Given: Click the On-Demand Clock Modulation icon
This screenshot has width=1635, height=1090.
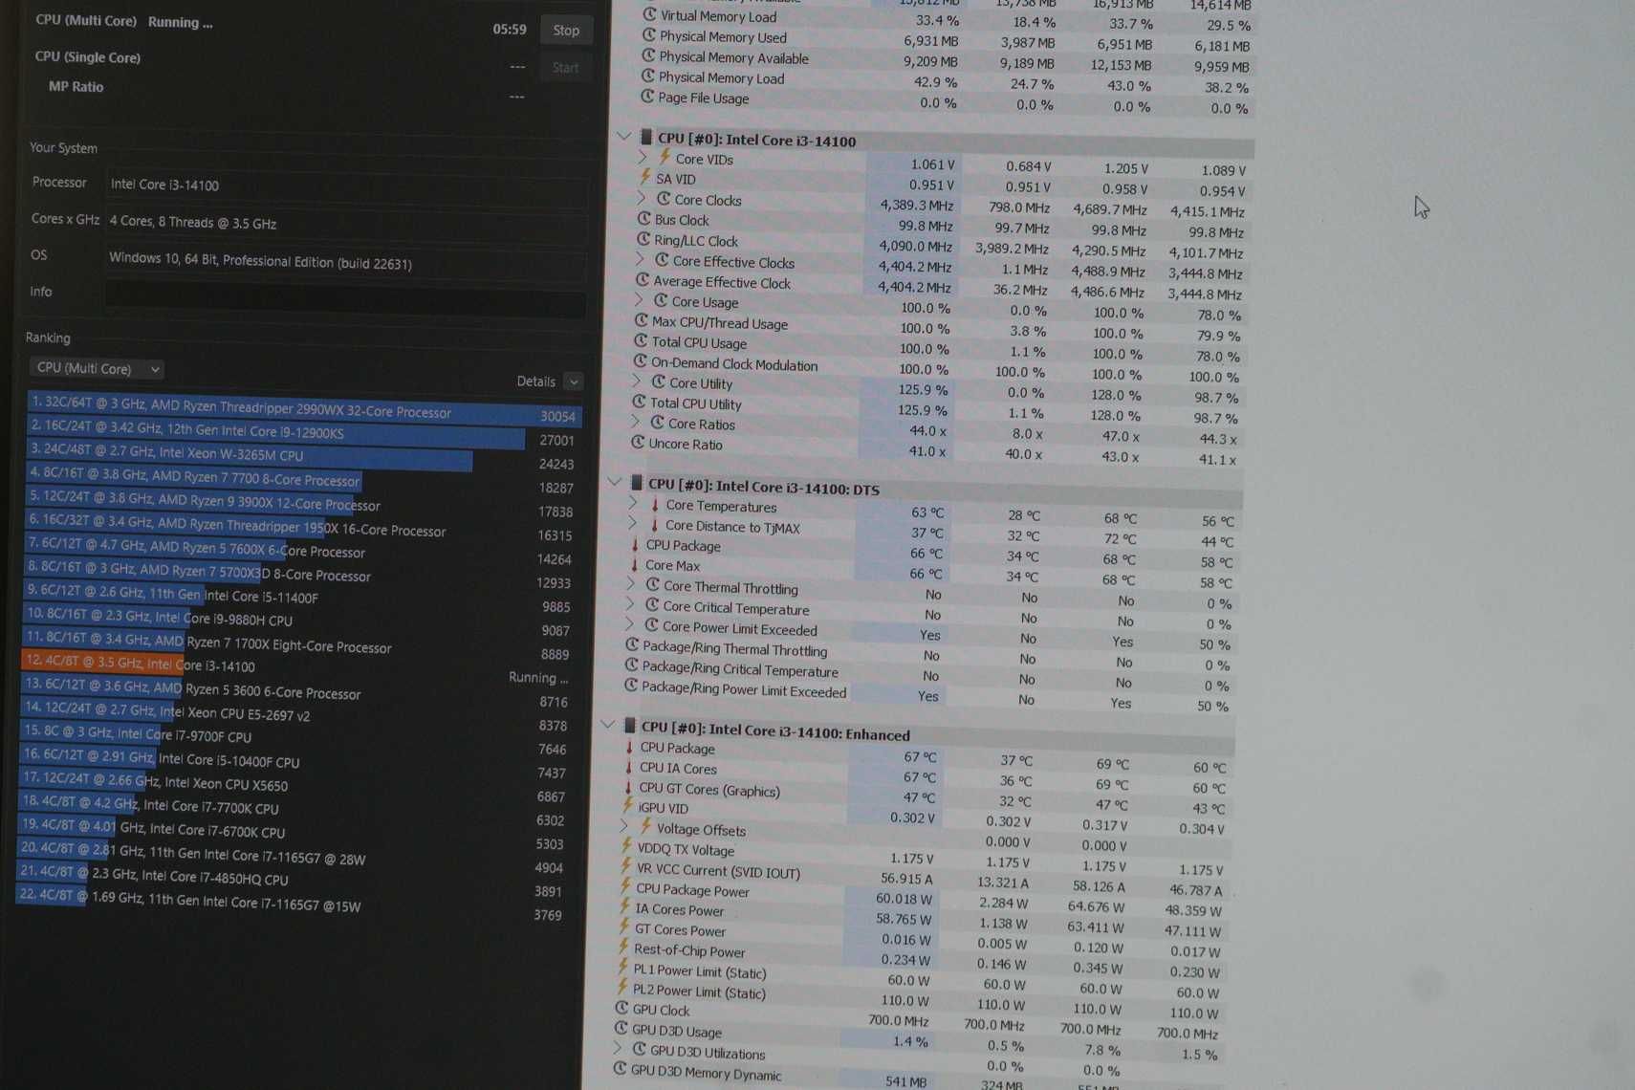Looking at the screenshot, I should pyautogui.click(x=641, y=361).
